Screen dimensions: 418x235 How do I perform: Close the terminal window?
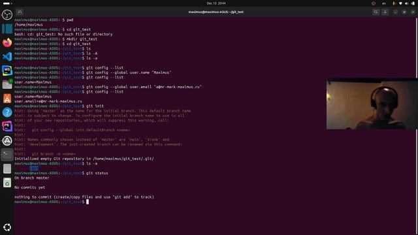pos(413,12)
